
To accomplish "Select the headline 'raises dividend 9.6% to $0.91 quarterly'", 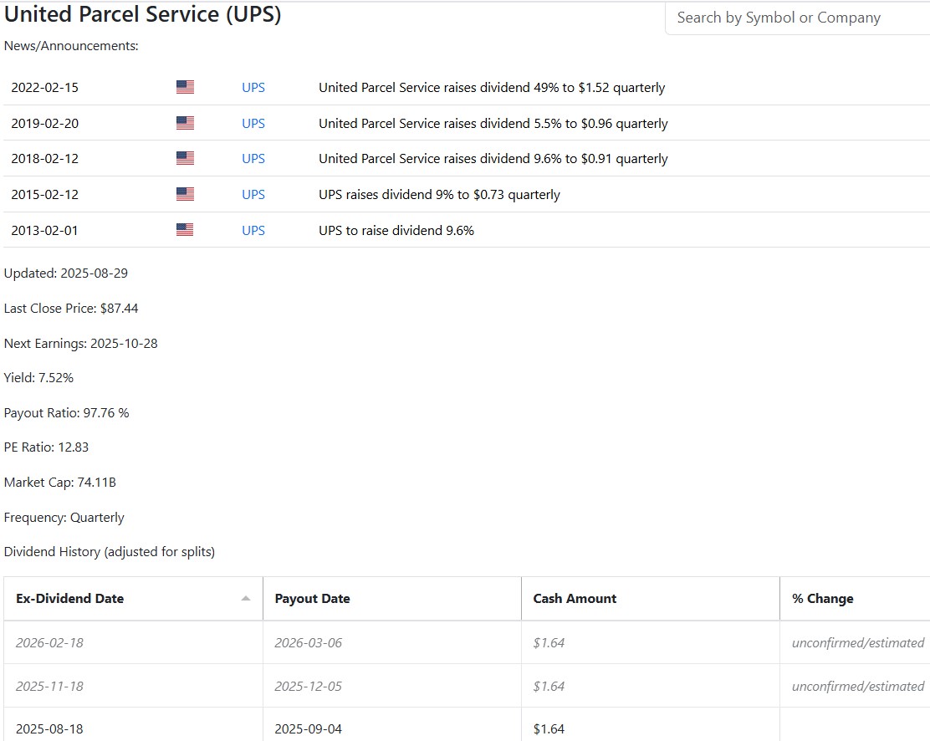I will [493, 158].
